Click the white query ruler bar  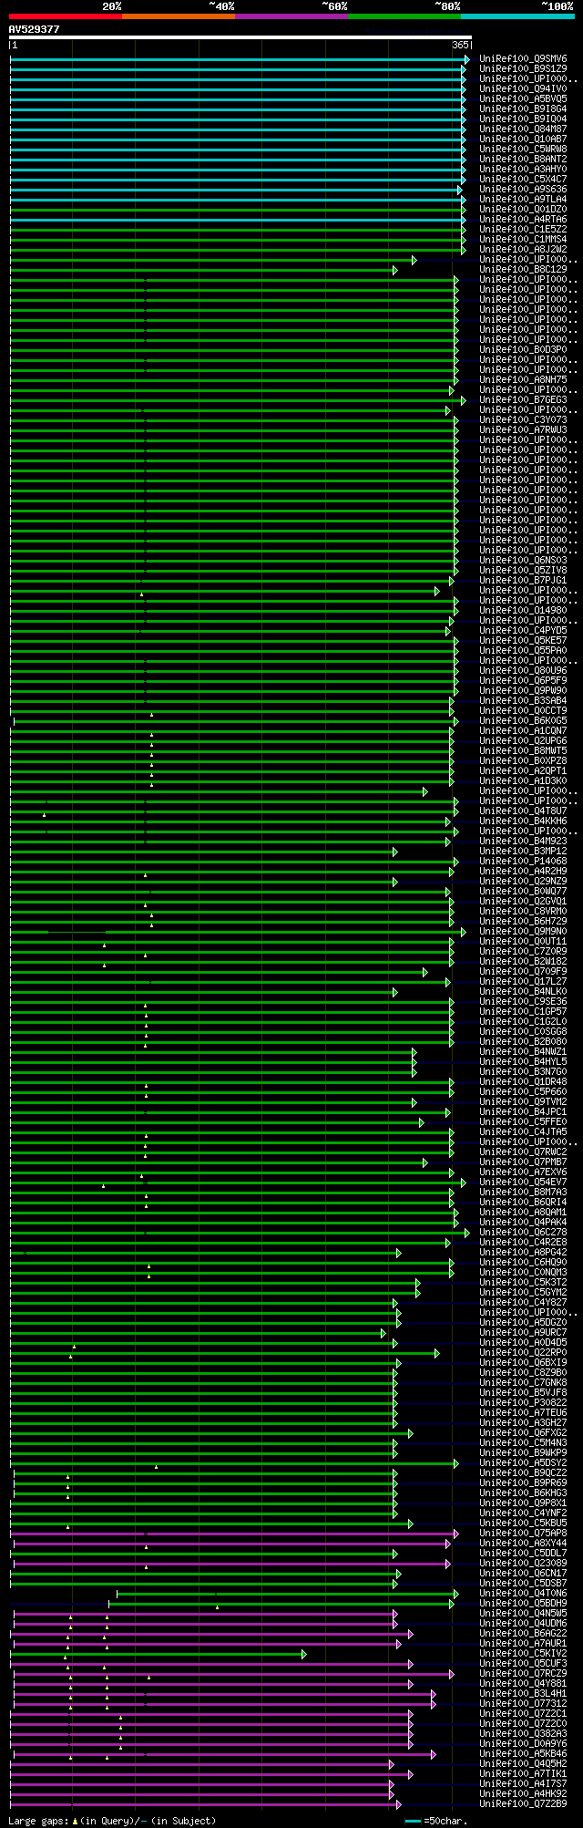[240, 37]
